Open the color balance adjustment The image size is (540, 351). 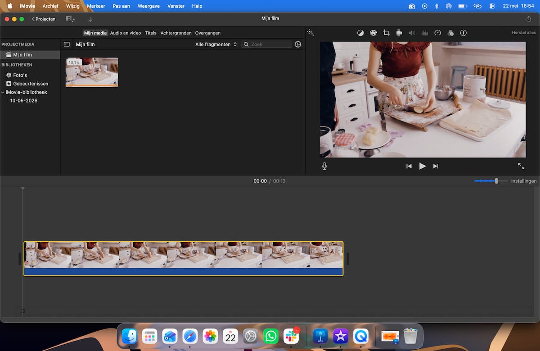360,33
